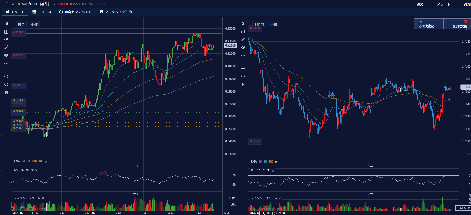The width and height of the screenshot is (471, 215).
Task: Open the three-dot more menu on the daily chart
Action: click(6, 63)
